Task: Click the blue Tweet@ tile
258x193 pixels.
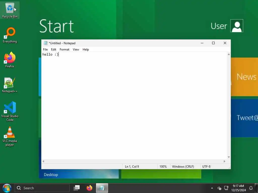Action: pyautogui.click(x=244, y=118)
